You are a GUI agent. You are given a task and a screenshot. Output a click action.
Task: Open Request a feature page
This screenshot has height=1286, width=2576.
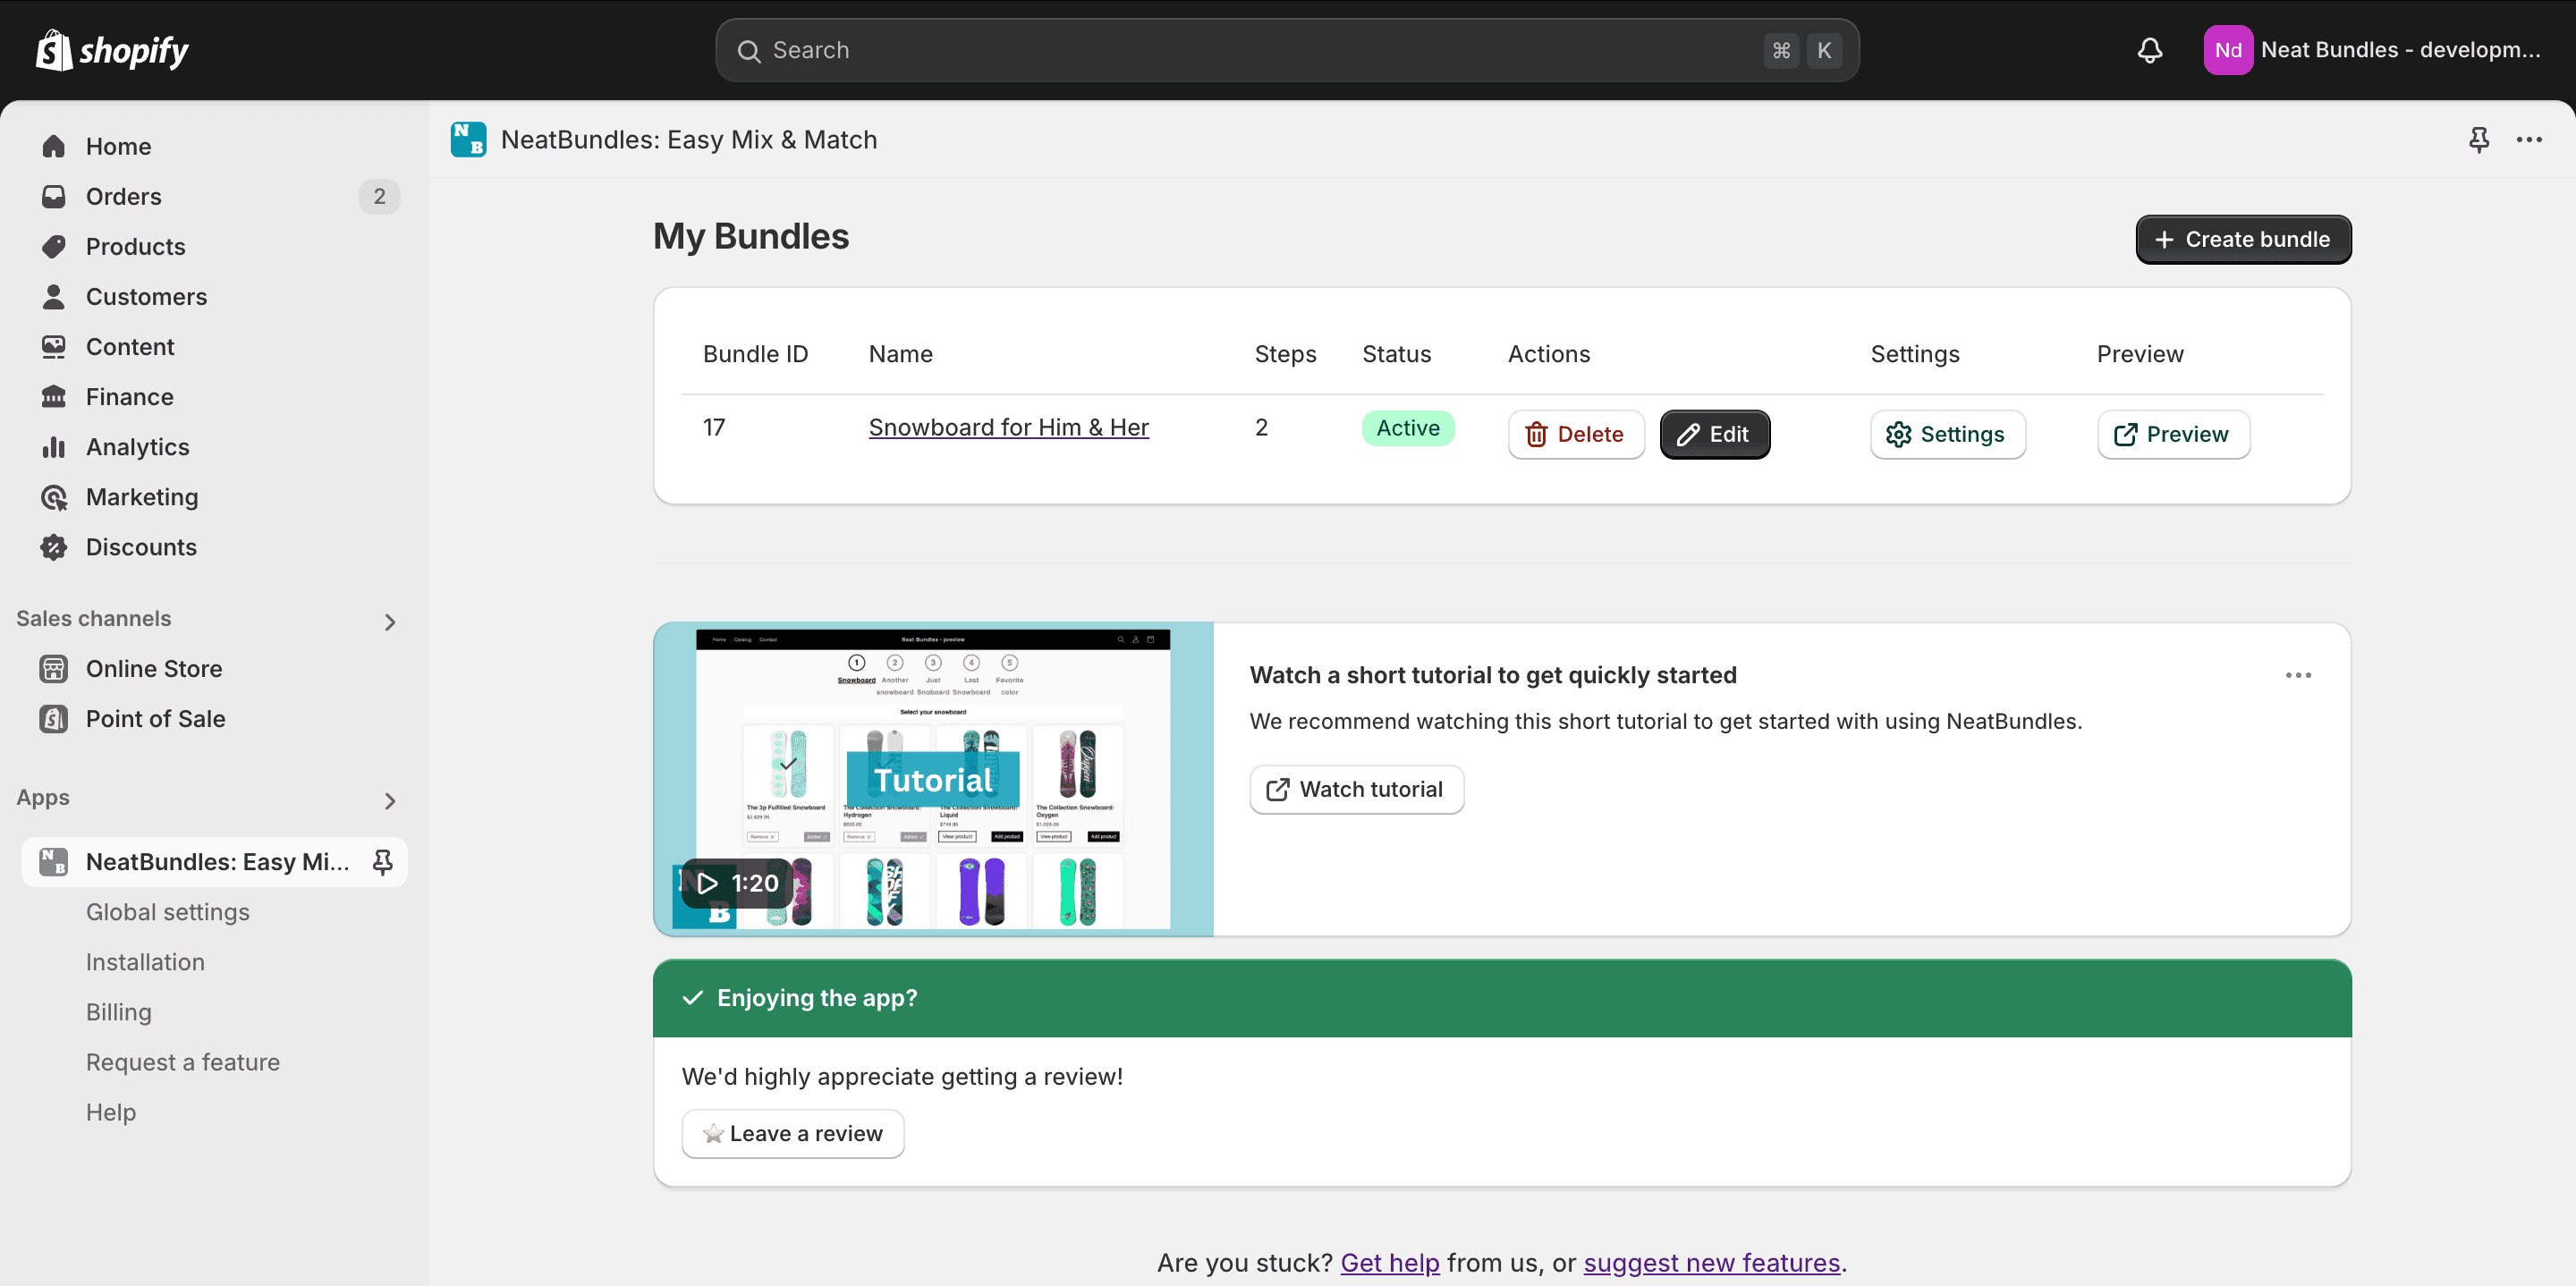tap(183, 1061)
